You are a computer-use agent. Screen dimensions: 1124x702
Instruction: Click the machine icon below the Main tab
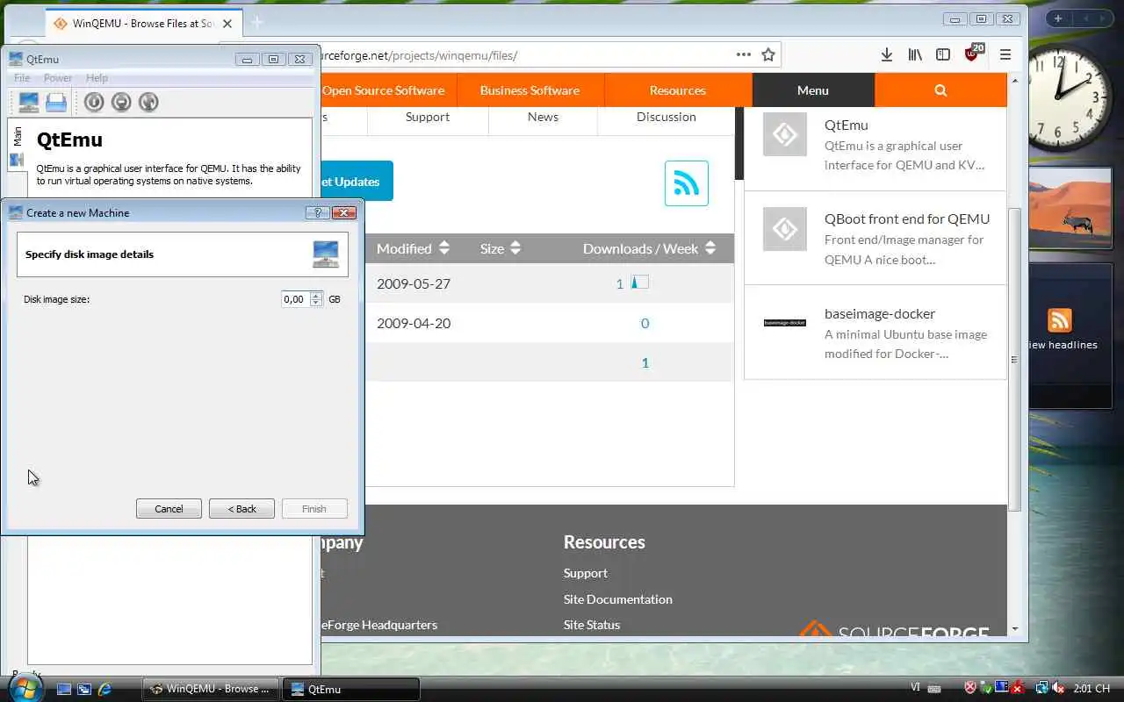[x=17, y=160]
